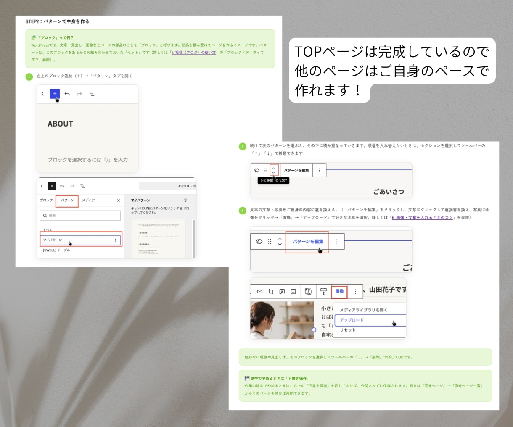Choose アップロード from the replace menu
Viewport: 513px width, 427px height.
[370, 320]
